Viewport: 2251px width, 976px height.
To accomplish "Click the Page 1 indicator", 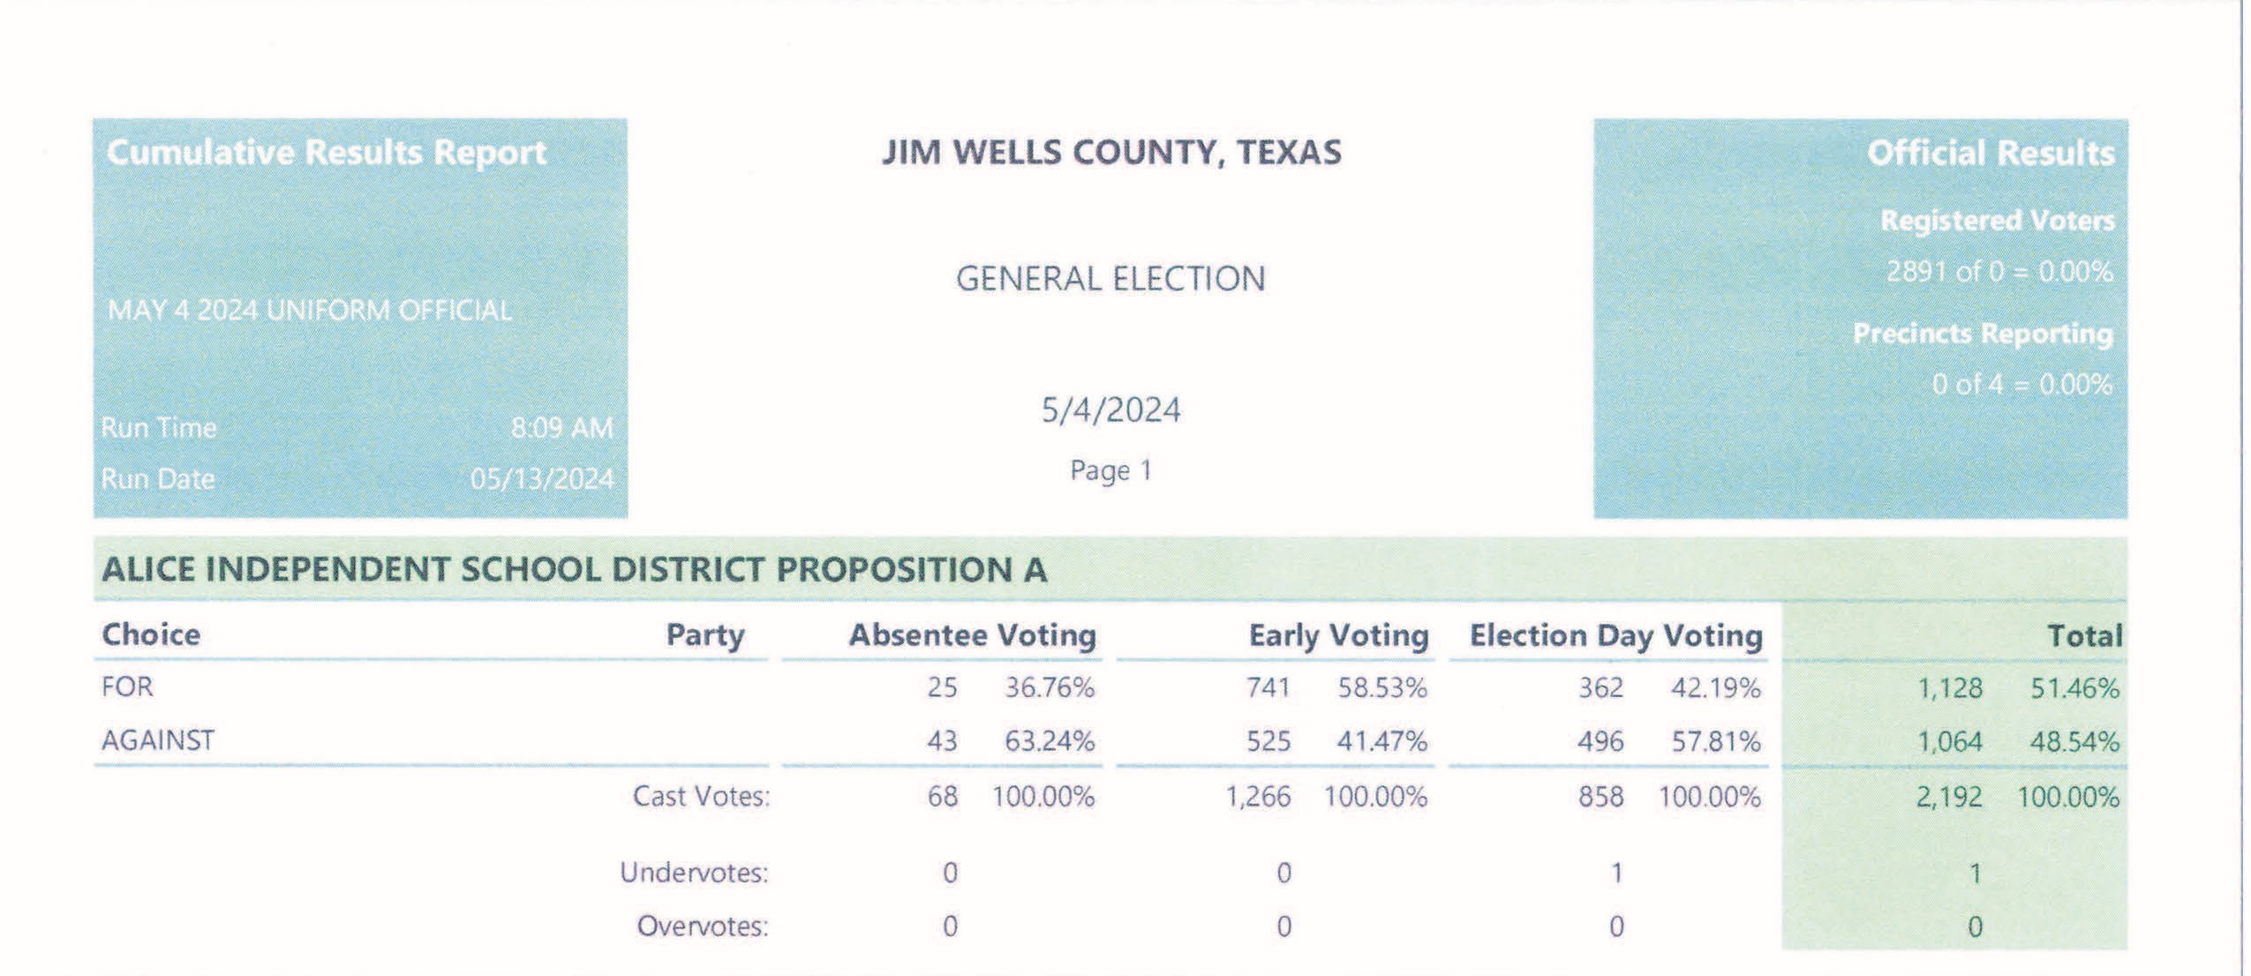I will [1110, 470].
